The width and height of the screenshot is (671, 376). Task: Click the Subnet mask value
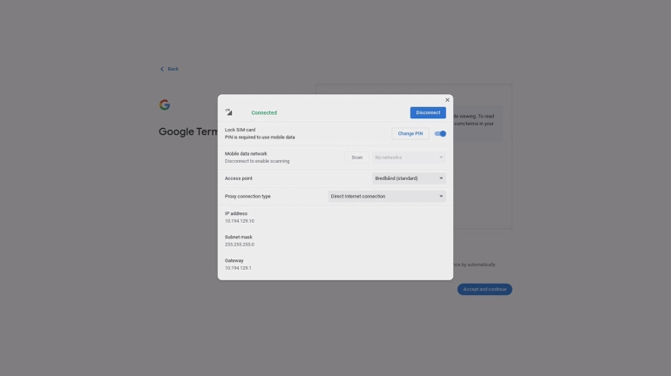[x=240, y=245]
